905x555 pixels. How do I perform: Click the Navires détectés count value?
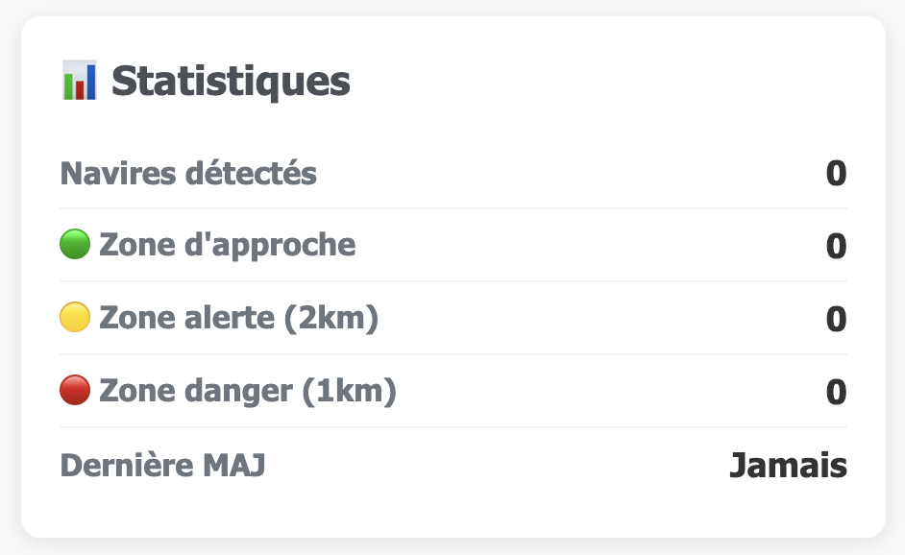836,174
